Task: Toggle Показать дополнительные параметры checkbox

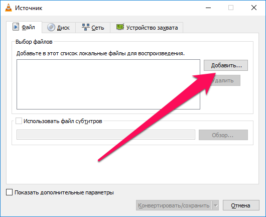Action: [x=9, y=192]
